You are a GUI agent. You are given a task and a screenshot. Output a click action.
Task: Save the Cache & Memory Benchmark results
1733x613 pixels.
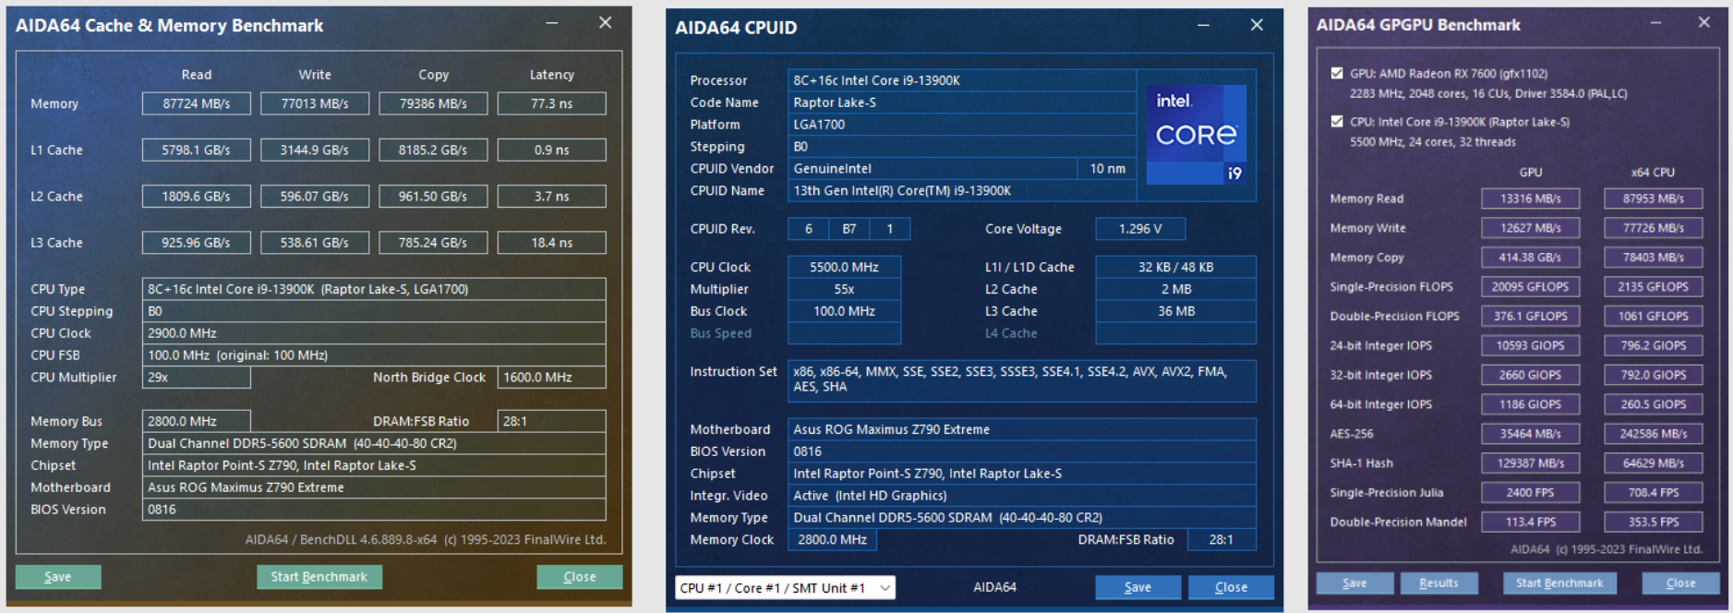58,577
